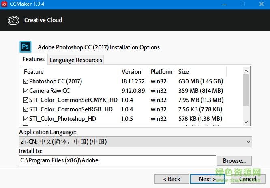Disable STI_Color_CommonSetCMYK_HD feature checkbox
Image resolution: width=270 pixels, height=188 pixels.
point(26,100)
